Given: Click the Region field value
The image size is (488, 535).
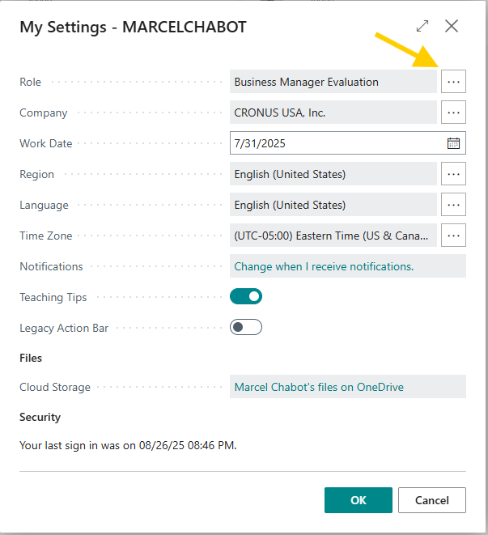Looking at the screenshot, I should coord(333,174).
